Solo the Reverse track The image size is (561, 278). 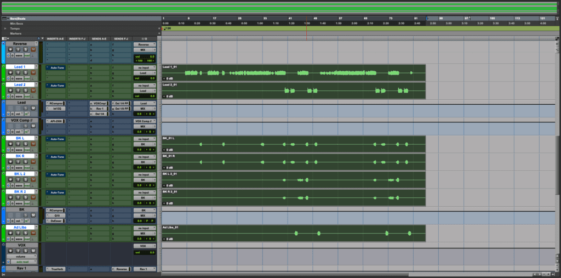[x=25, y=49]
